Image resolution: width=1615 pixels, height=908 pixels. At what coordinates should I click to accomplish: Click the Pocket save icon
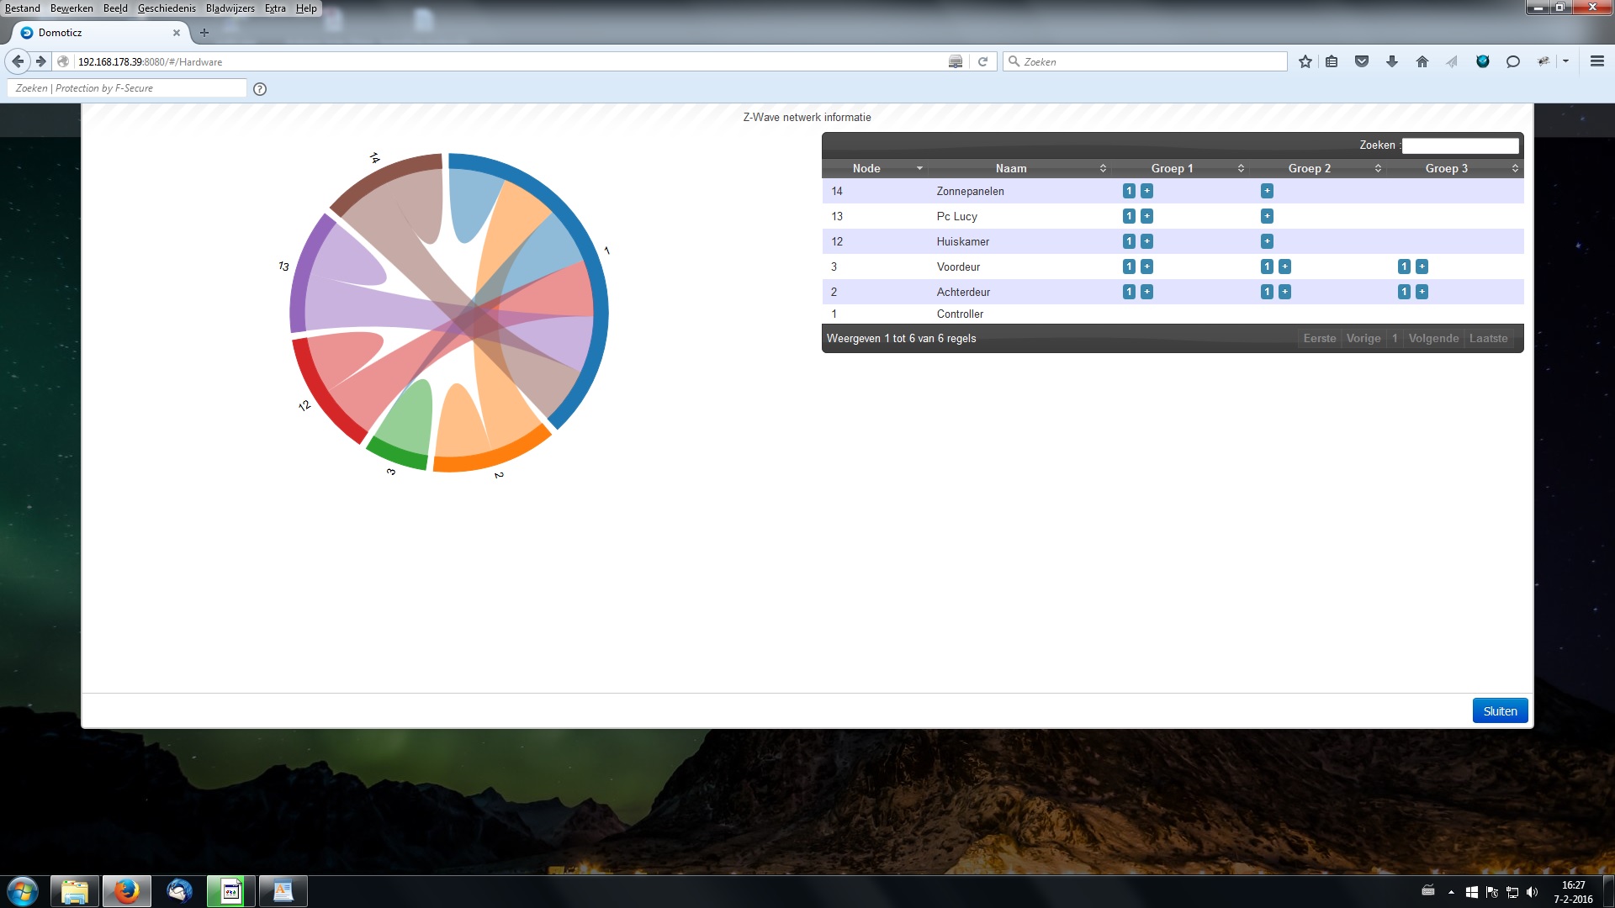1362,61
